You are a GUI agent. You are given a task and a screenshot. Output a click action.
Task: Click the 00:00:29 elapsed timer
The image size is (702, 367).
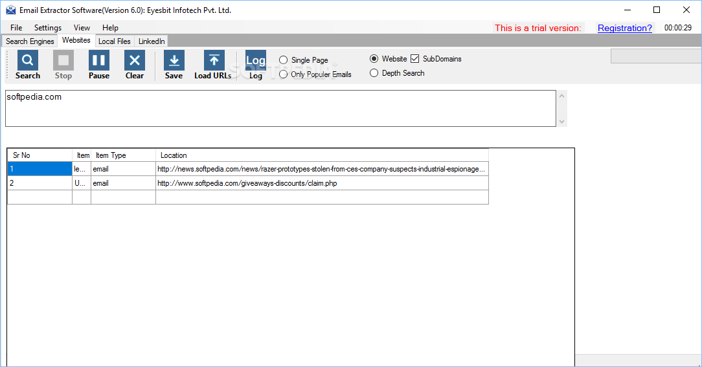coord(678,28)
